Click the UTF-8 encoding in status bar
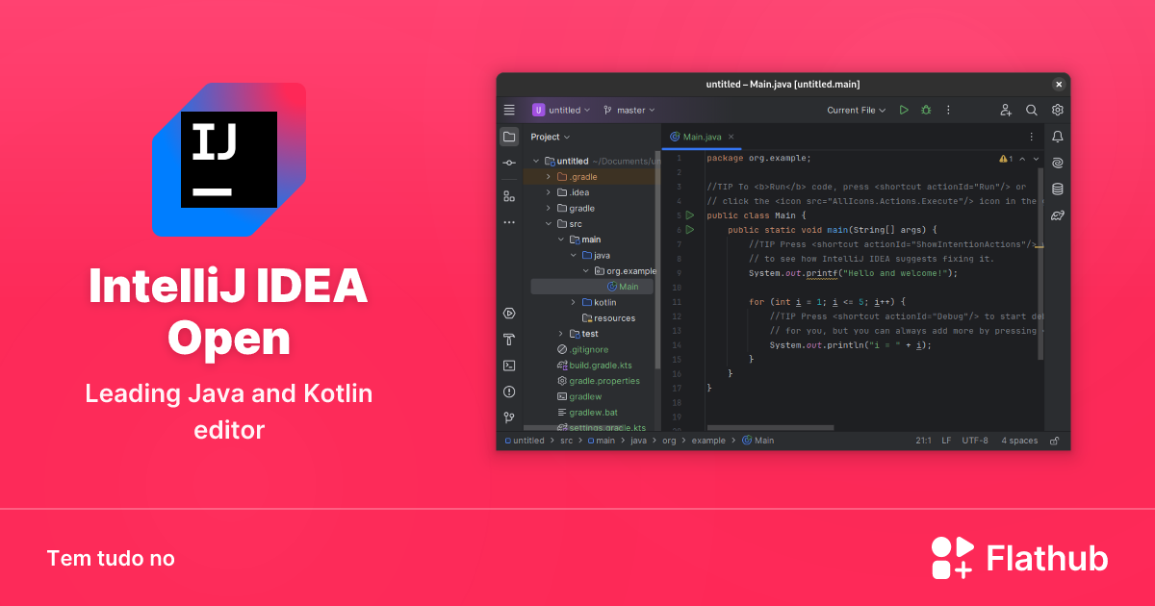The height and width of the screenshot is (606, 1155). coord(974,441)
